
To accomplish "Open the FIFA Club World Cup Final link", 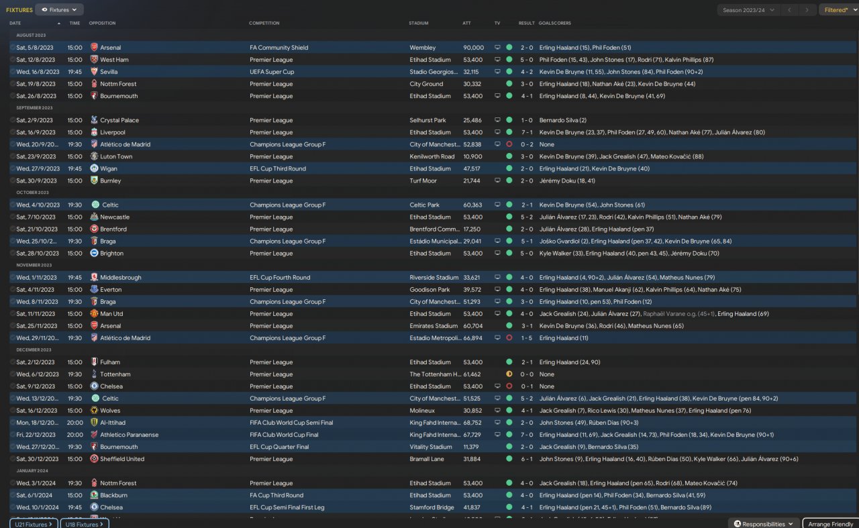I will pos(286,435).
